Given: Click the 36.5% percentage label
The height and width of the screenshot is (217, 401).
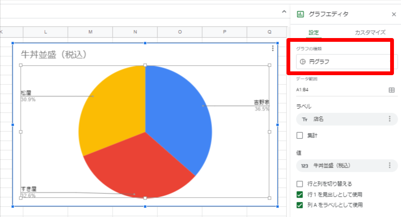Looking at the screenshot, I should pos(262,109).
